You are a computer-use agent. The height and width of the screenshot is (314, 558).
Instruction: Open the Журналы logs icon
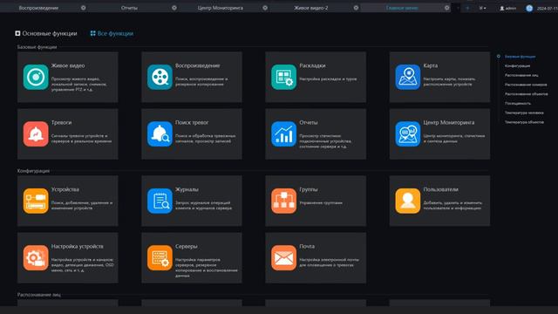coord(160,201)
